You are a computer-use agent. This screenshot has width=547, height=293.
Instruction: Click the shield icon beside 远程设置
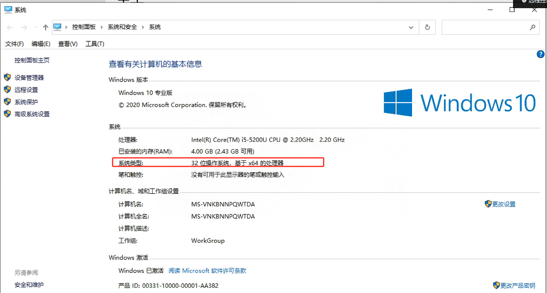7,90
